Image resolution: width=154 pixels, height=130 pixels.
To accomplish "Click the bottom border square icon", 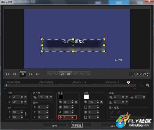I will click(x=86, y=117).
